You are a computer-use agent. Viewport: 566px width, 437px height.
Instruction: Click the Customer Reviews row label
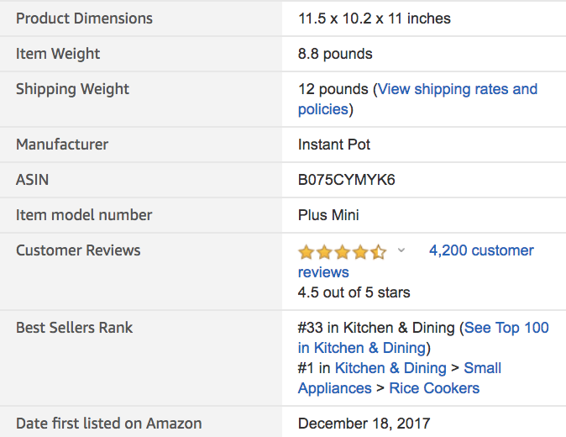[x=78, y=250]
